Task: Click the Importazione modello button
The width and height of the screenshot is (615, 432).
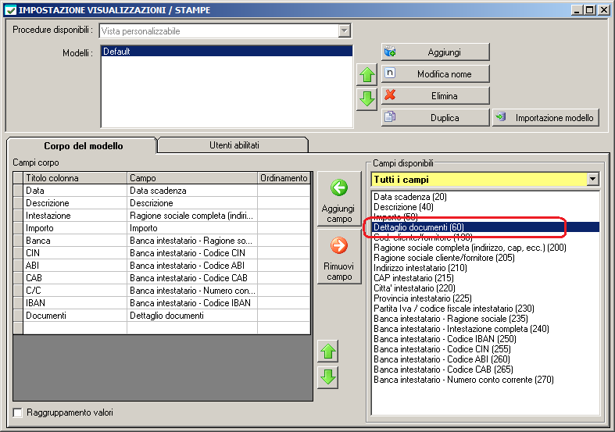Action: [x=545, y=118]
